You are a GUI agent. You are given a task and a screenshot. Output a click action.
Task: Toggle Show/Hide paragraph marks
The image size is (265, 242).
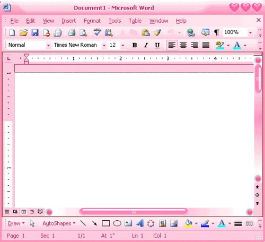point(217,32)
